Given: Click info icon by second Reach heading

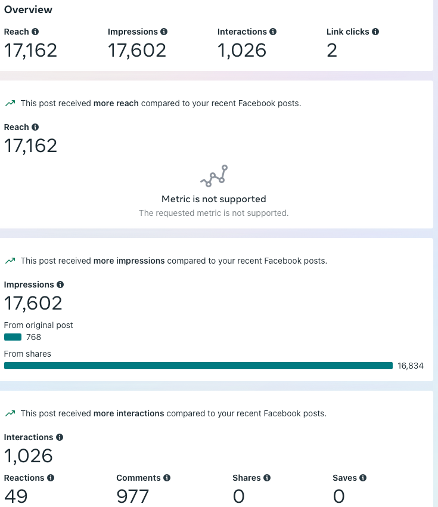Looking at the screenshot, I should [x=35, y=127].
